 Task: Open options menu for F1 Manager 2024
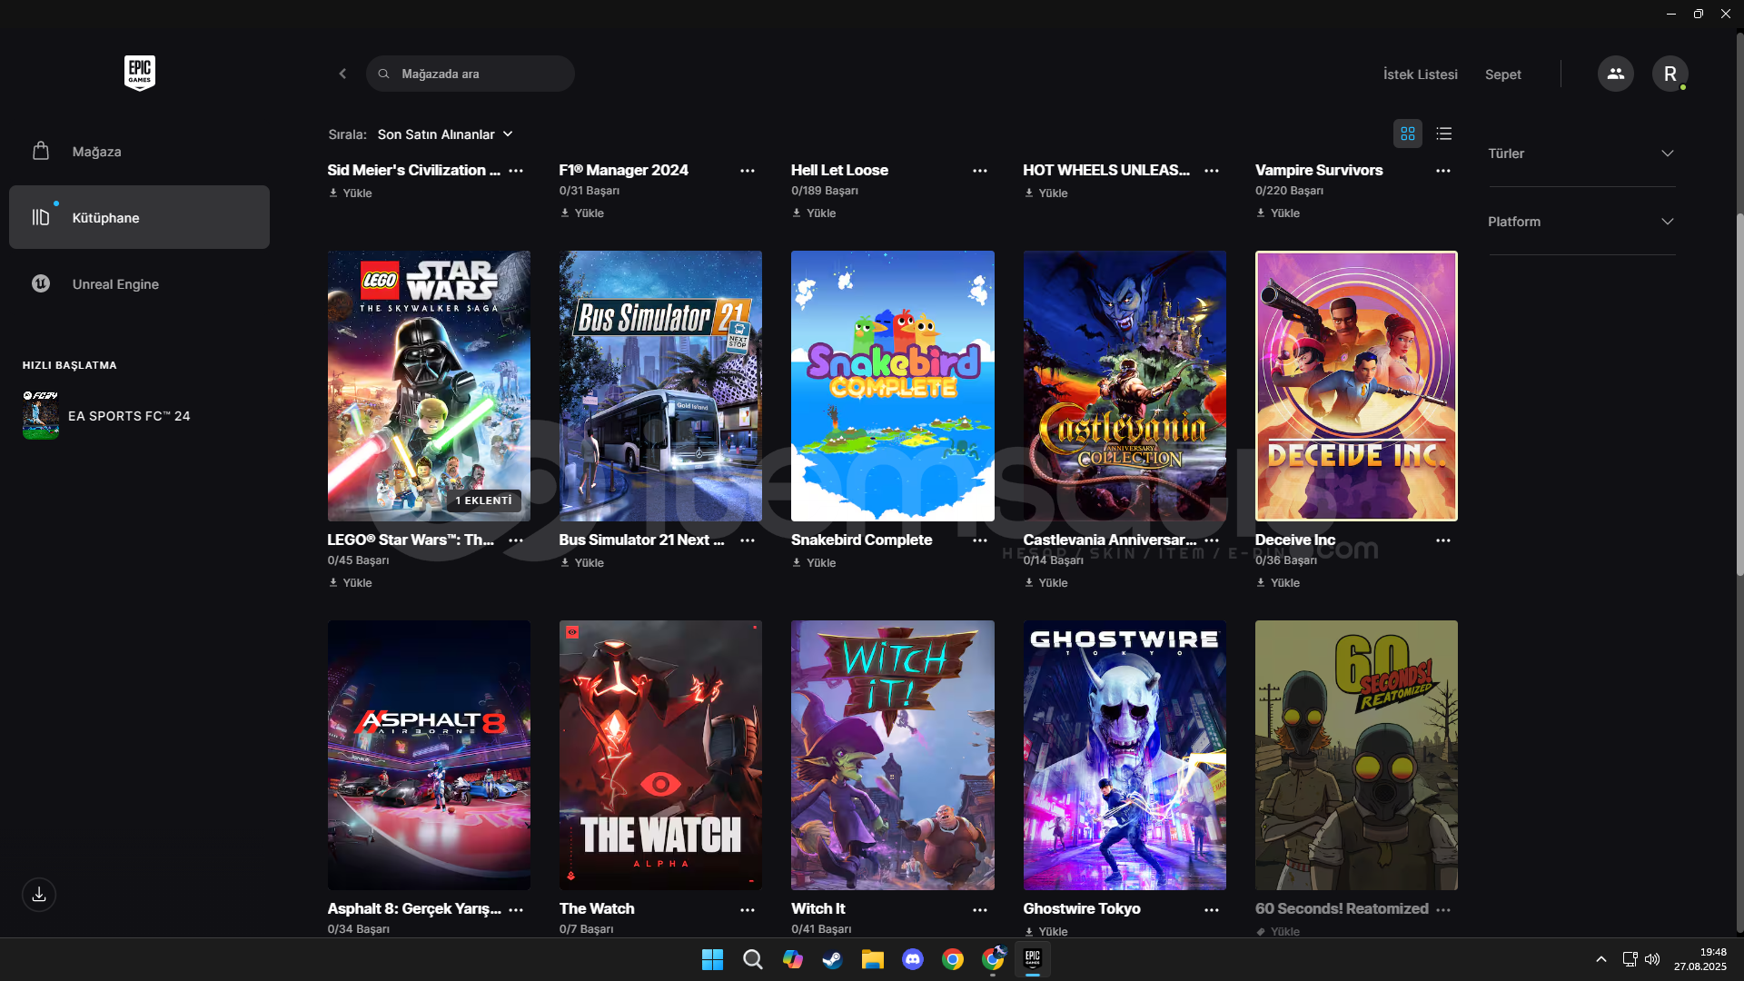[x=748, y=171]
